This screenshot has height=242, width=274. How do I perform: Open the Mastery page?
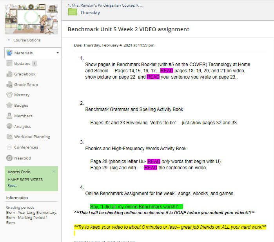[22, 95]
